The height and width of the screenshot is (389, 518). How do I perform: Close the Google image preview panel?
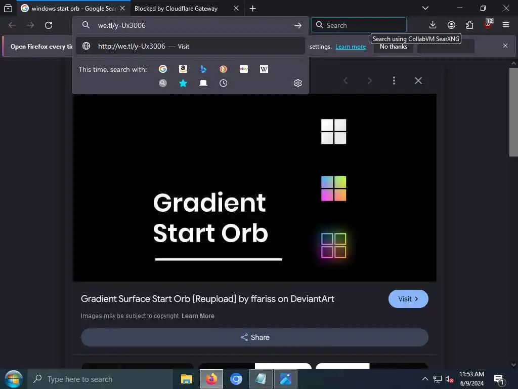point(418,81)
